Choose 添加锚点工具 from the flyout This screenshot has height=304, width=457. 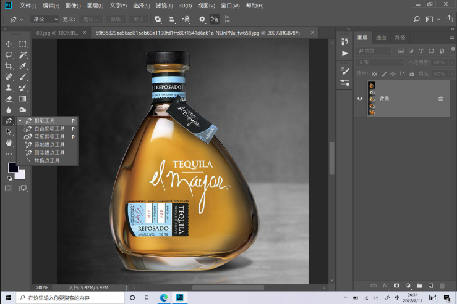(47, 144)
